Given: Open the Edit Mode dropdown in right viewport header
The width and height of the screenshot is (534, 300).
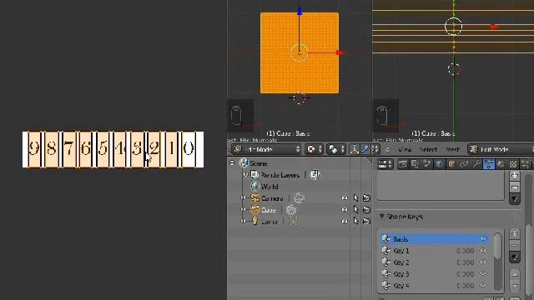Looking at the screenshot, I should click(x=500, y=149).
